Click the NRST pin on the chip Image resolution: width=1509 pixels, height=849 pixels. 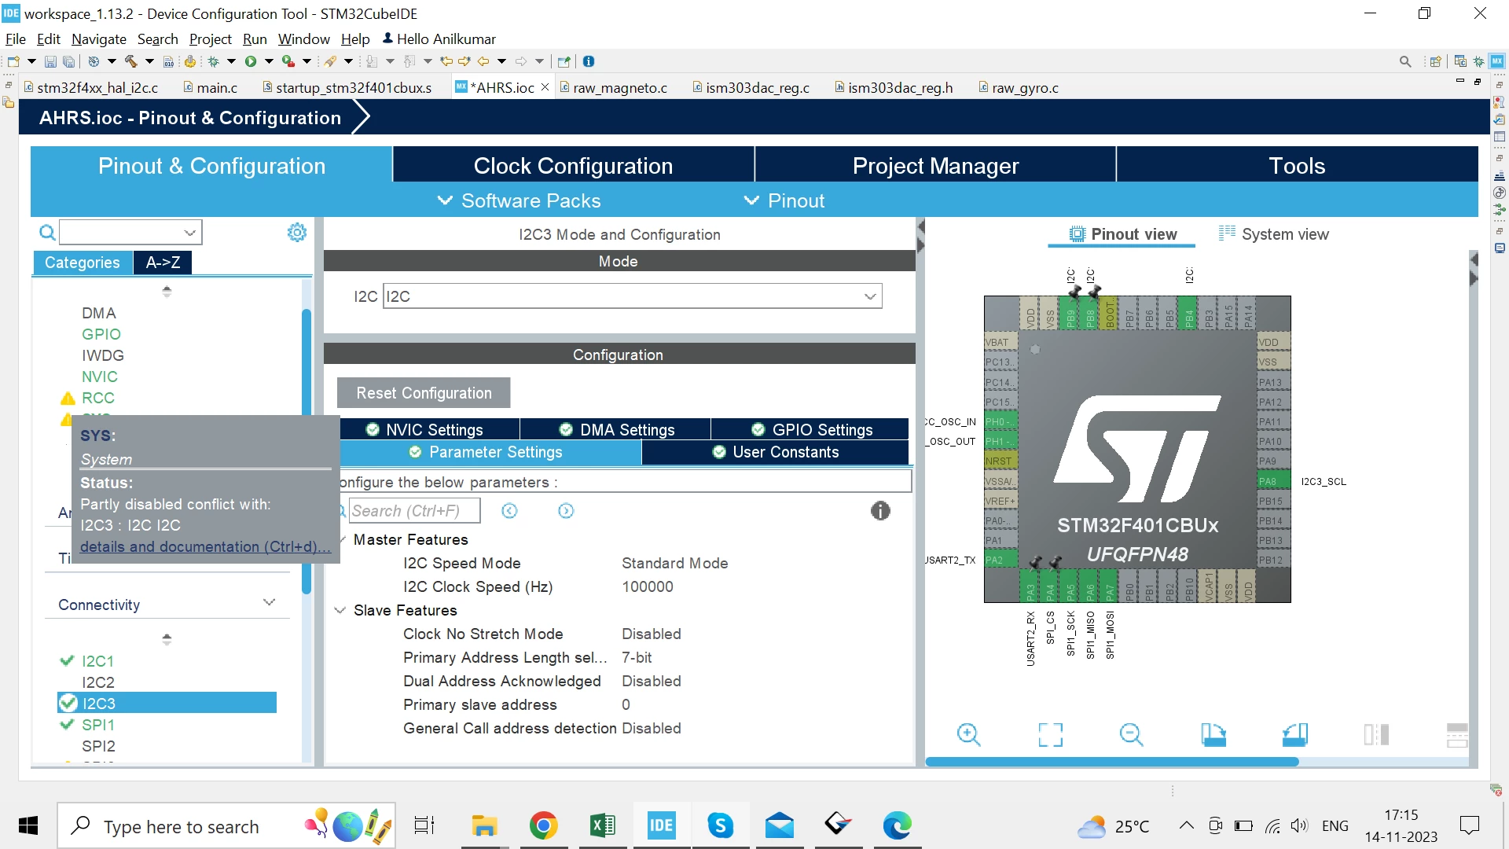1000,461
